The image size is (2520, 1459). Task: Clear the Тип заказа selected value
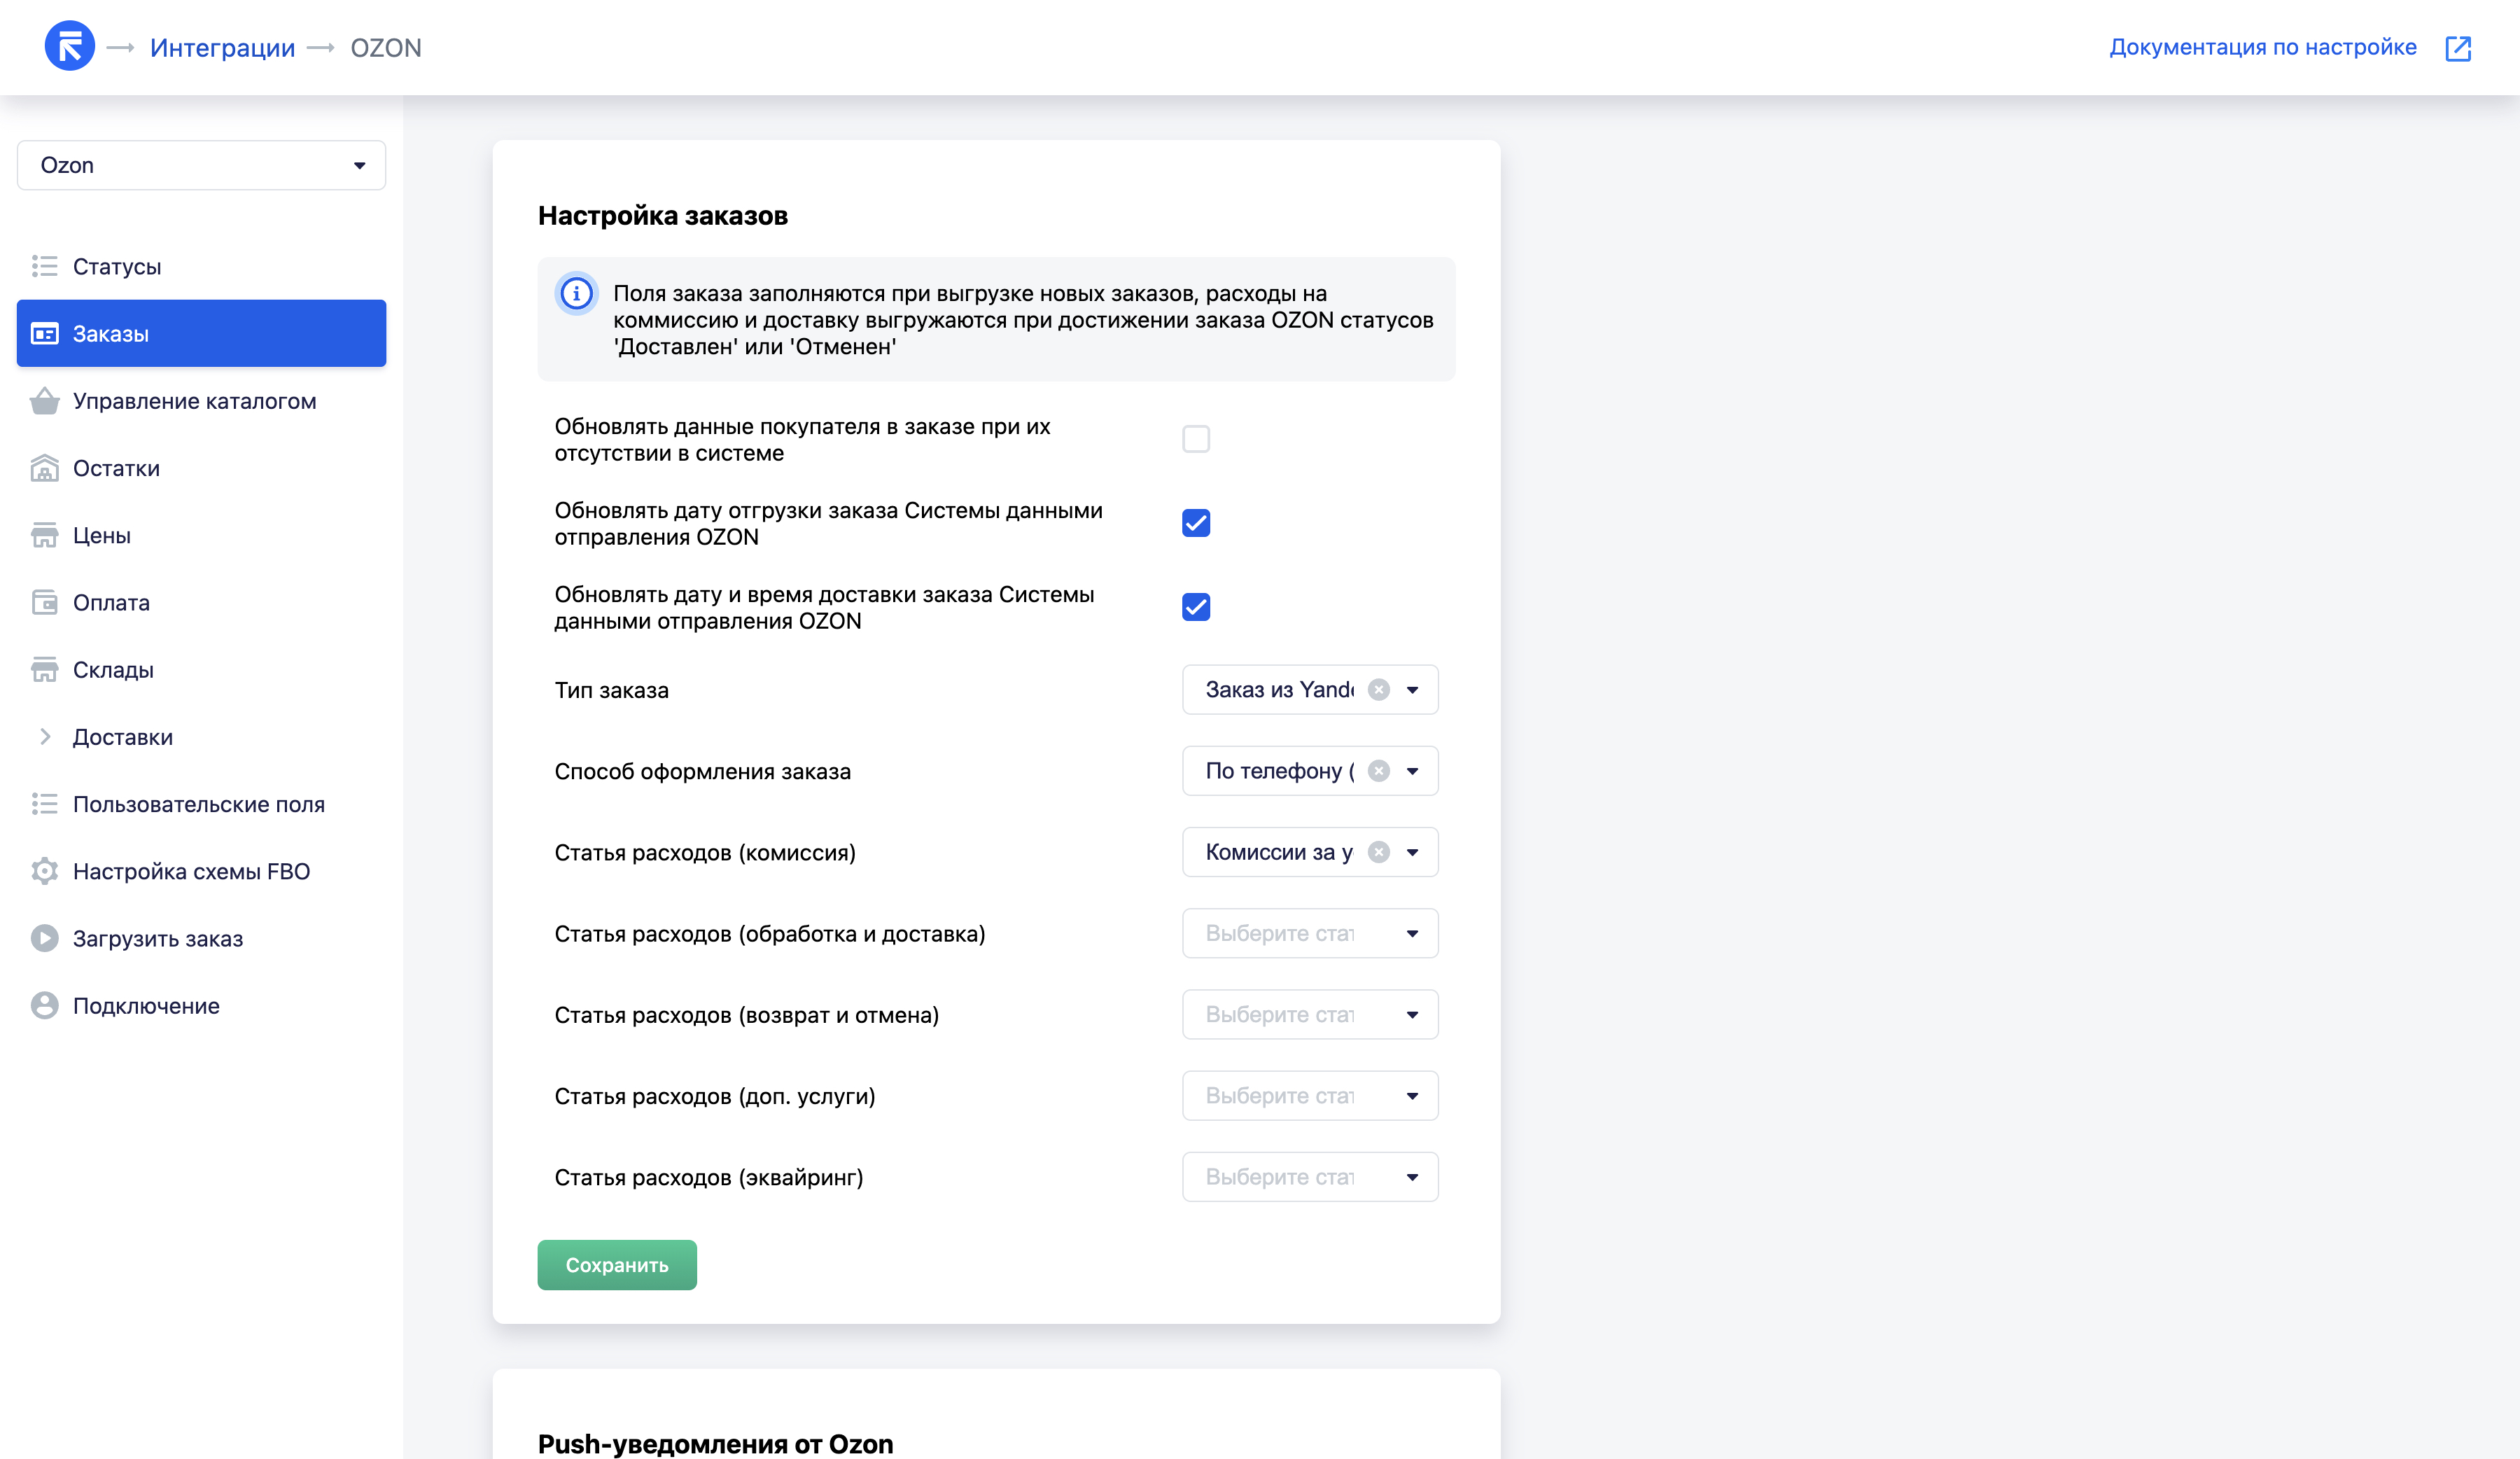(x=1378, y=690)
